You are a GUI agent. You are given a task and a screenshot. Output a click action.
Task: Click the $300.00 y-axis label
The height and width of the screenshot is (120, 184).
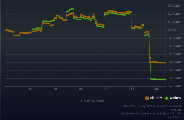[x=174, y=6]
